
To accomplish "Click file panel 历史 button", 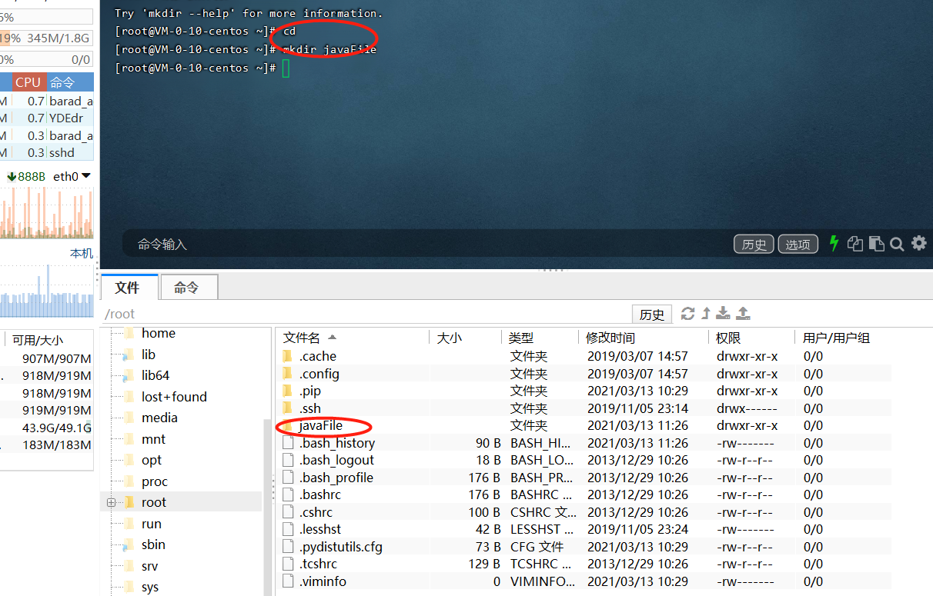I will [x=652, y=314].
